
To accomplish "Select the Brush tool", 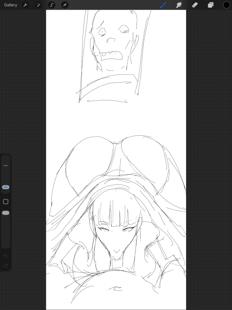I will 163,5.
